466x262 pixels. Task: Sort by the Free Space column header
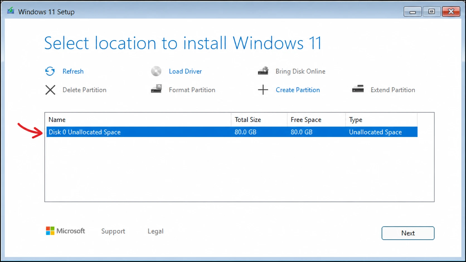[x=316, y=120]
